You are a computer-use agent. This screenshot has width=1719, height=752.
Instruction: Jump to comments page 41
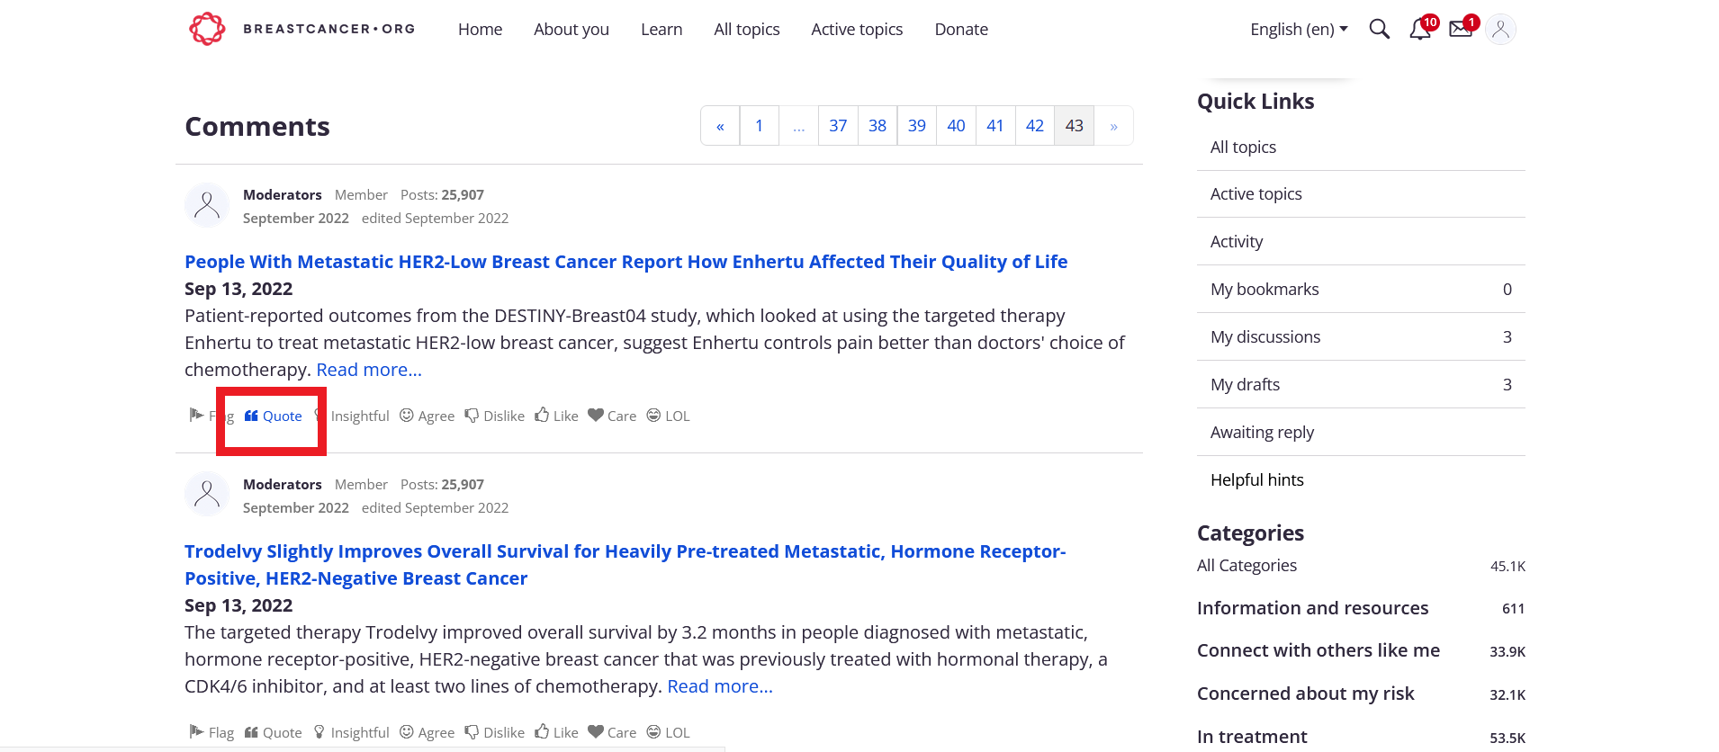pos(995,126)
